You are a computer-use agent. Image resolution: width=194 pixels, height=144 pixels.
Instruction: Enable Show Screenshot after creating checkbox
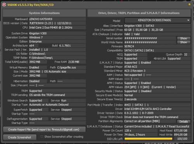(42, 137)
